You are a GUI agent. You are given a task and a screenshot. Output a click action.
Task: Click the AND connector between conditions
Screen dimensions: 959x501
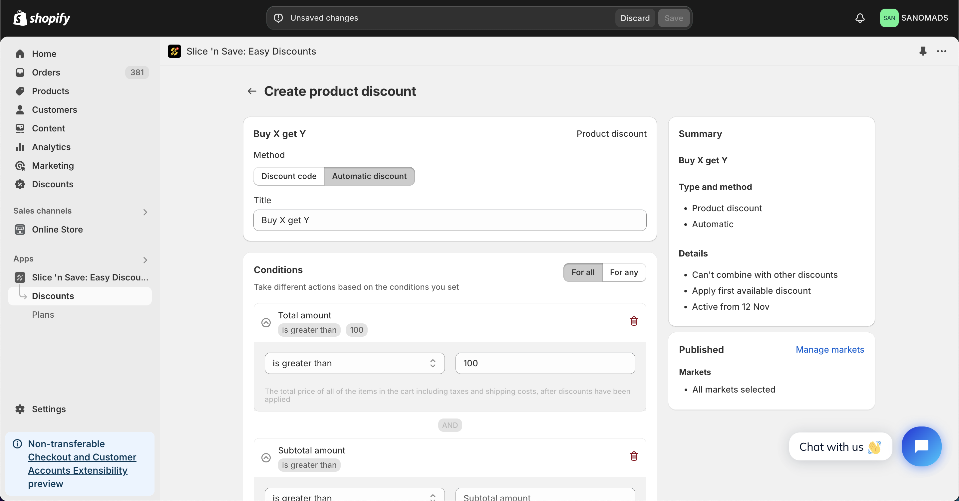450,425
